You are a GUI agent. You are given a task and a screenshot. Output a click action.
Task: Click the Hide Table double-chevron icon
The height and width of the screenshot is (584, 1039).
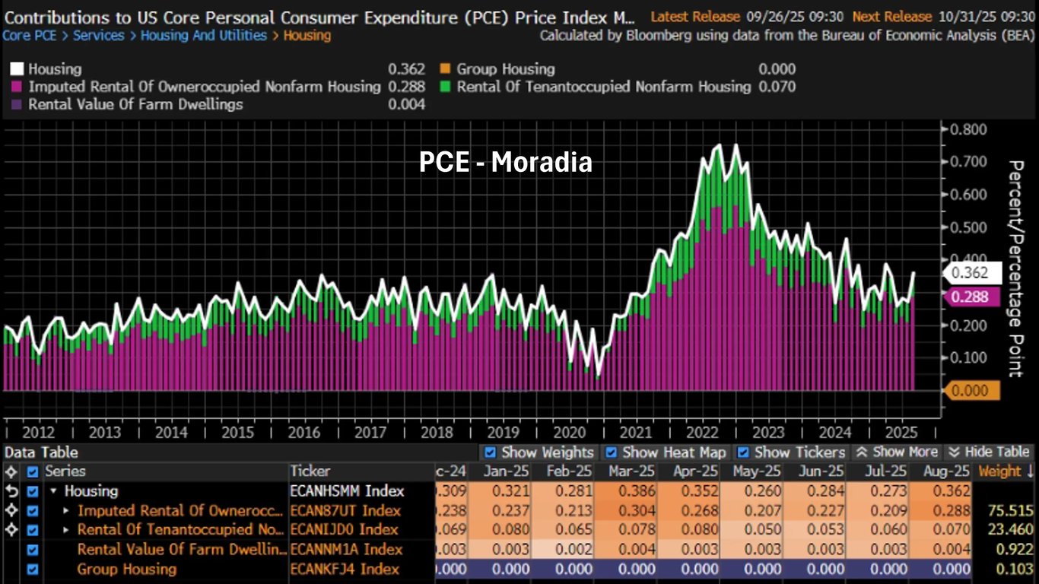pyautogui.click(x=954, y=452)
